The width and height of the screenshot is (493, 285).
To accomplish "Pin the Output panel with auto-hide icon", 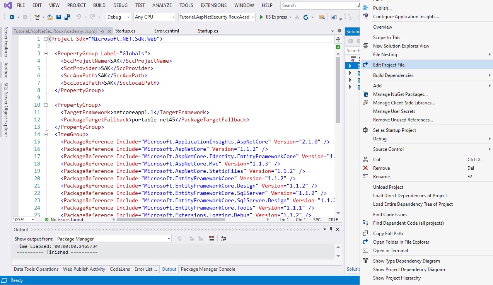I will (x=331, y=229).
